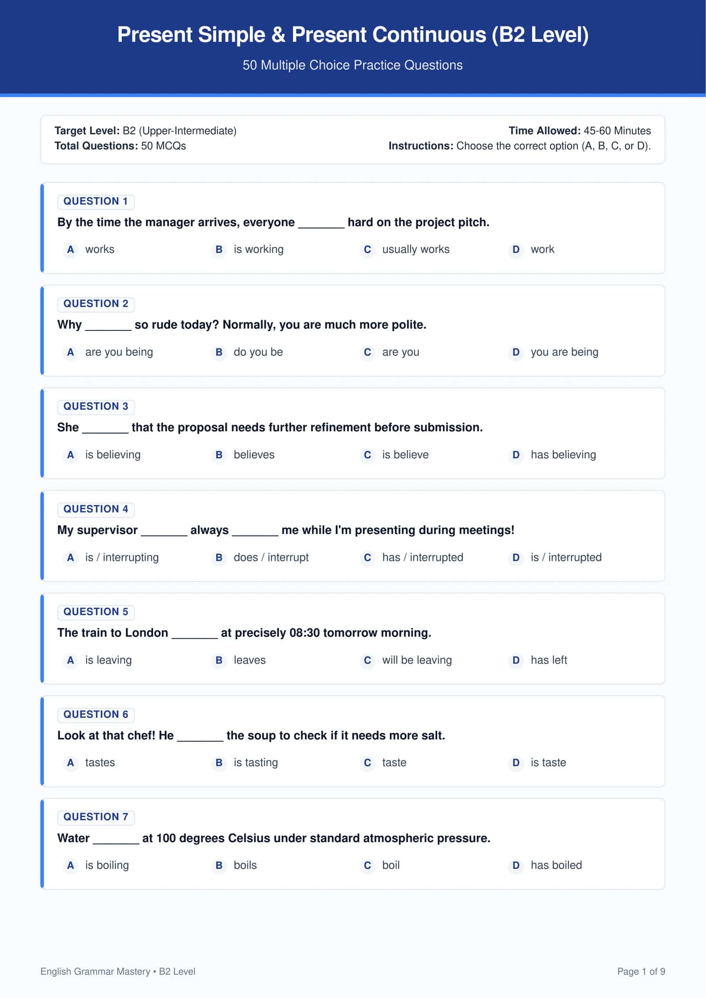Pick option B 'is tasting' in Question 6

click(245, 763)
